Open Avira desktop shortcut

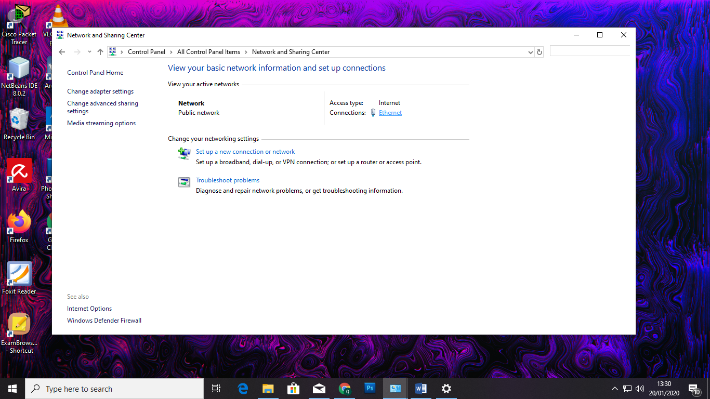point(19,175)
